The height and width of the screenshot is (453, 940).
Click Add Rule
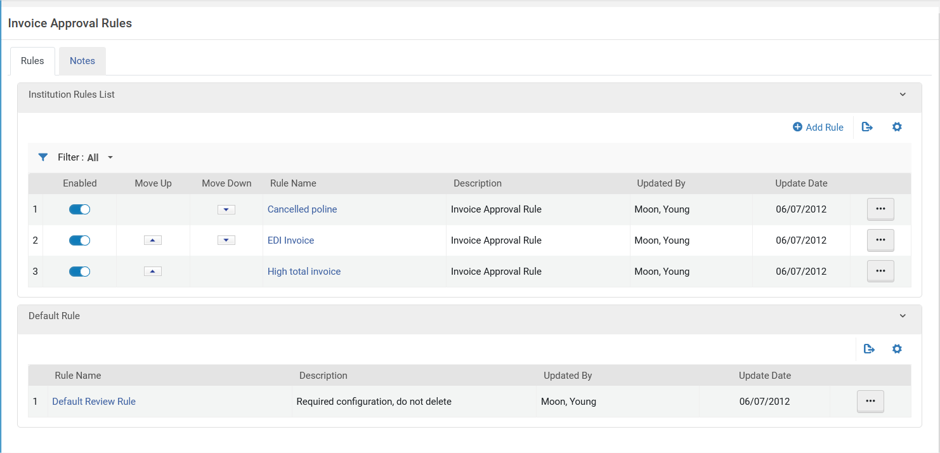click(x=818, y=127)
